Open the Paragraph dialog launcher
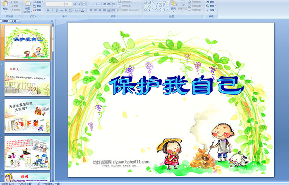The height and width of the screenshot is (185, 289). coord(140,16)
